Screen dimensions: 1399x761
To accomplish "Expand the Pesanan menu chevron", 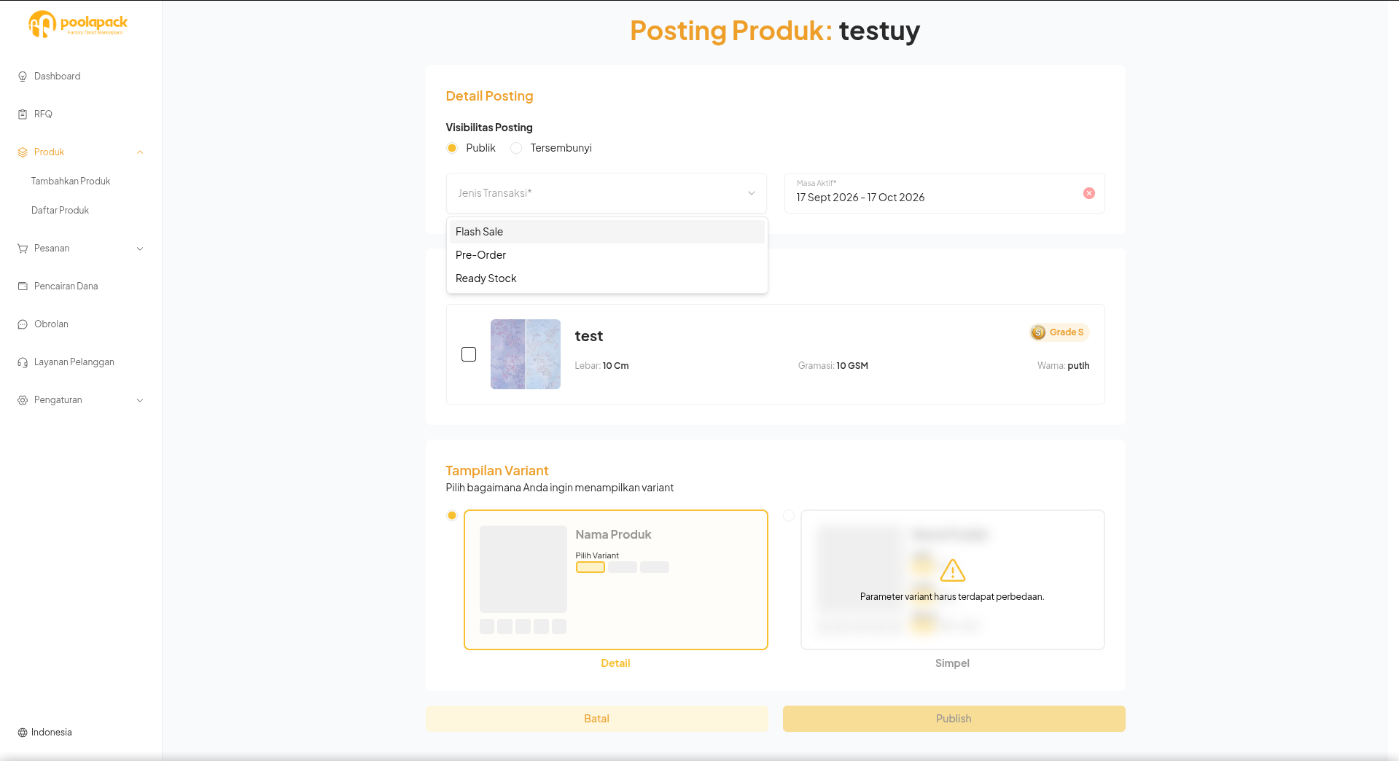I will (140, 249).
